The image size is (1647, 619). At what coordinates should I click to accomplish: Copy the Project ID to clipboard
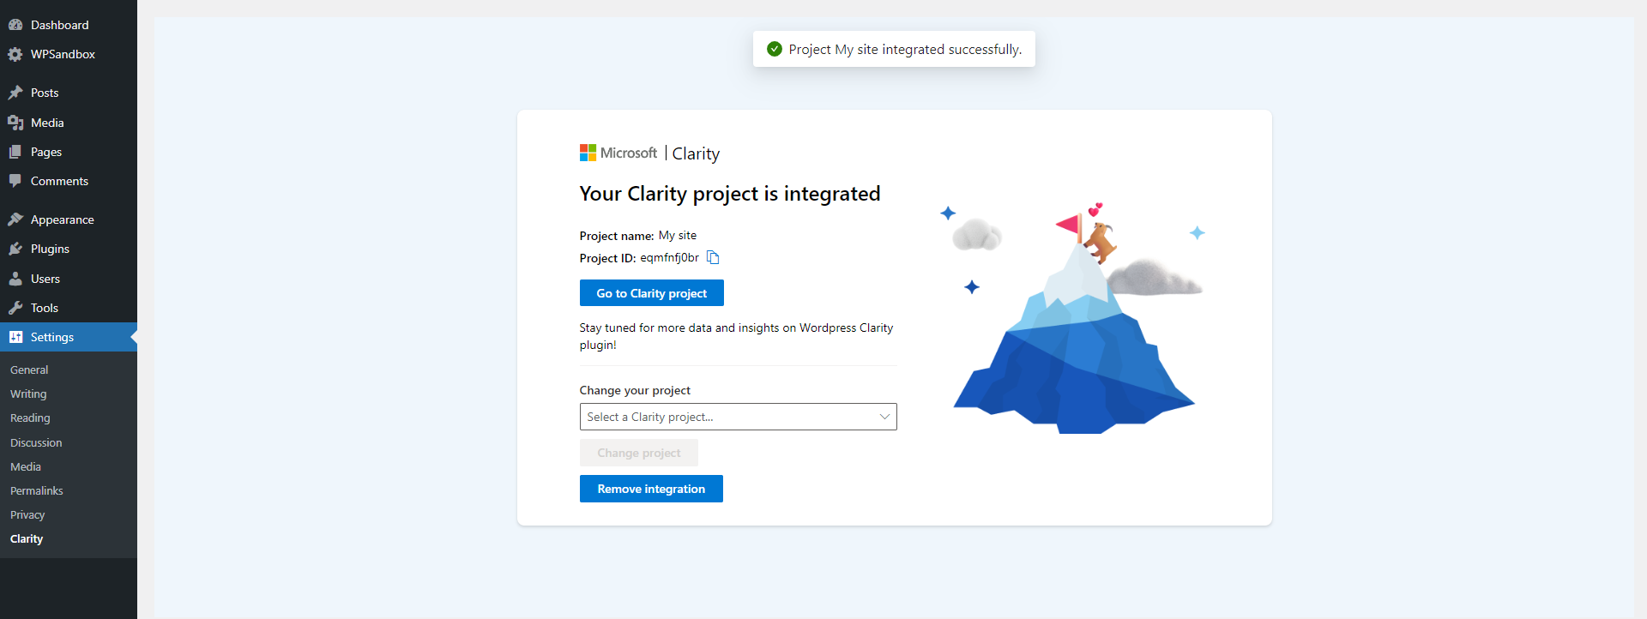pos(713,257)
